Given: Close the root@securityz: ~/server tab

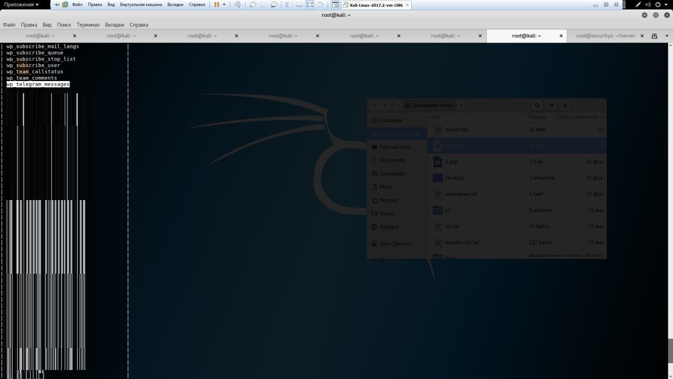Looking at the screenshot, I should pyautogui.click(x=642, y=36).
